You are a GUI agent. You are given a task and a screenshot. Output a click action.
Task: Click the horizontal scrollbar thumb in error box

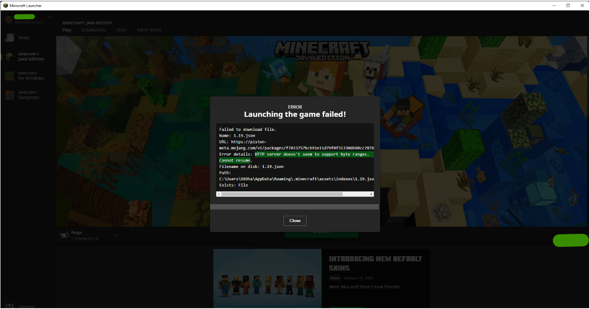[x=282, y=194]
